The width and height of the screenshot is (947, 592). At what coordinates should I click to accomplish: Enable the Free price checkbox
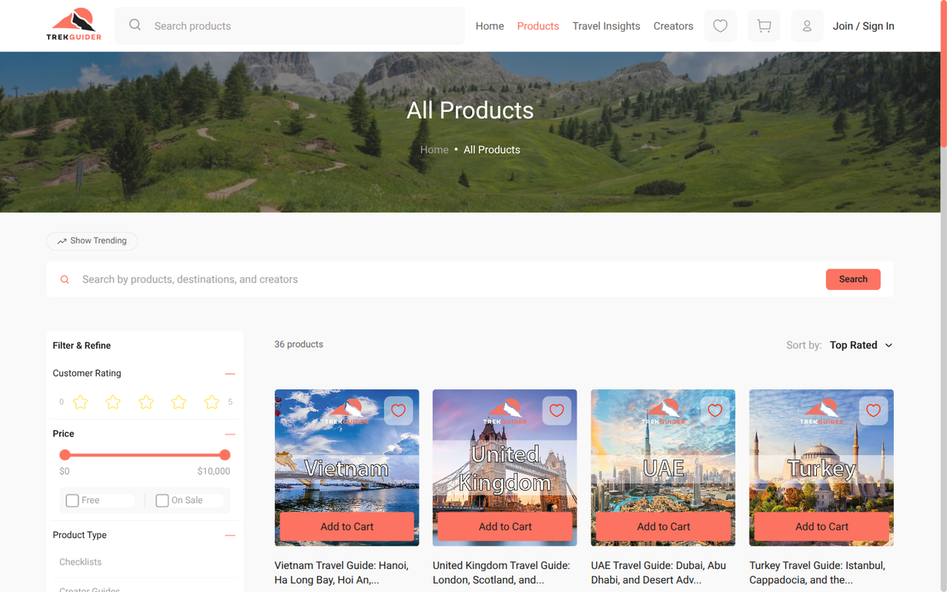click(x=73, y=501)
